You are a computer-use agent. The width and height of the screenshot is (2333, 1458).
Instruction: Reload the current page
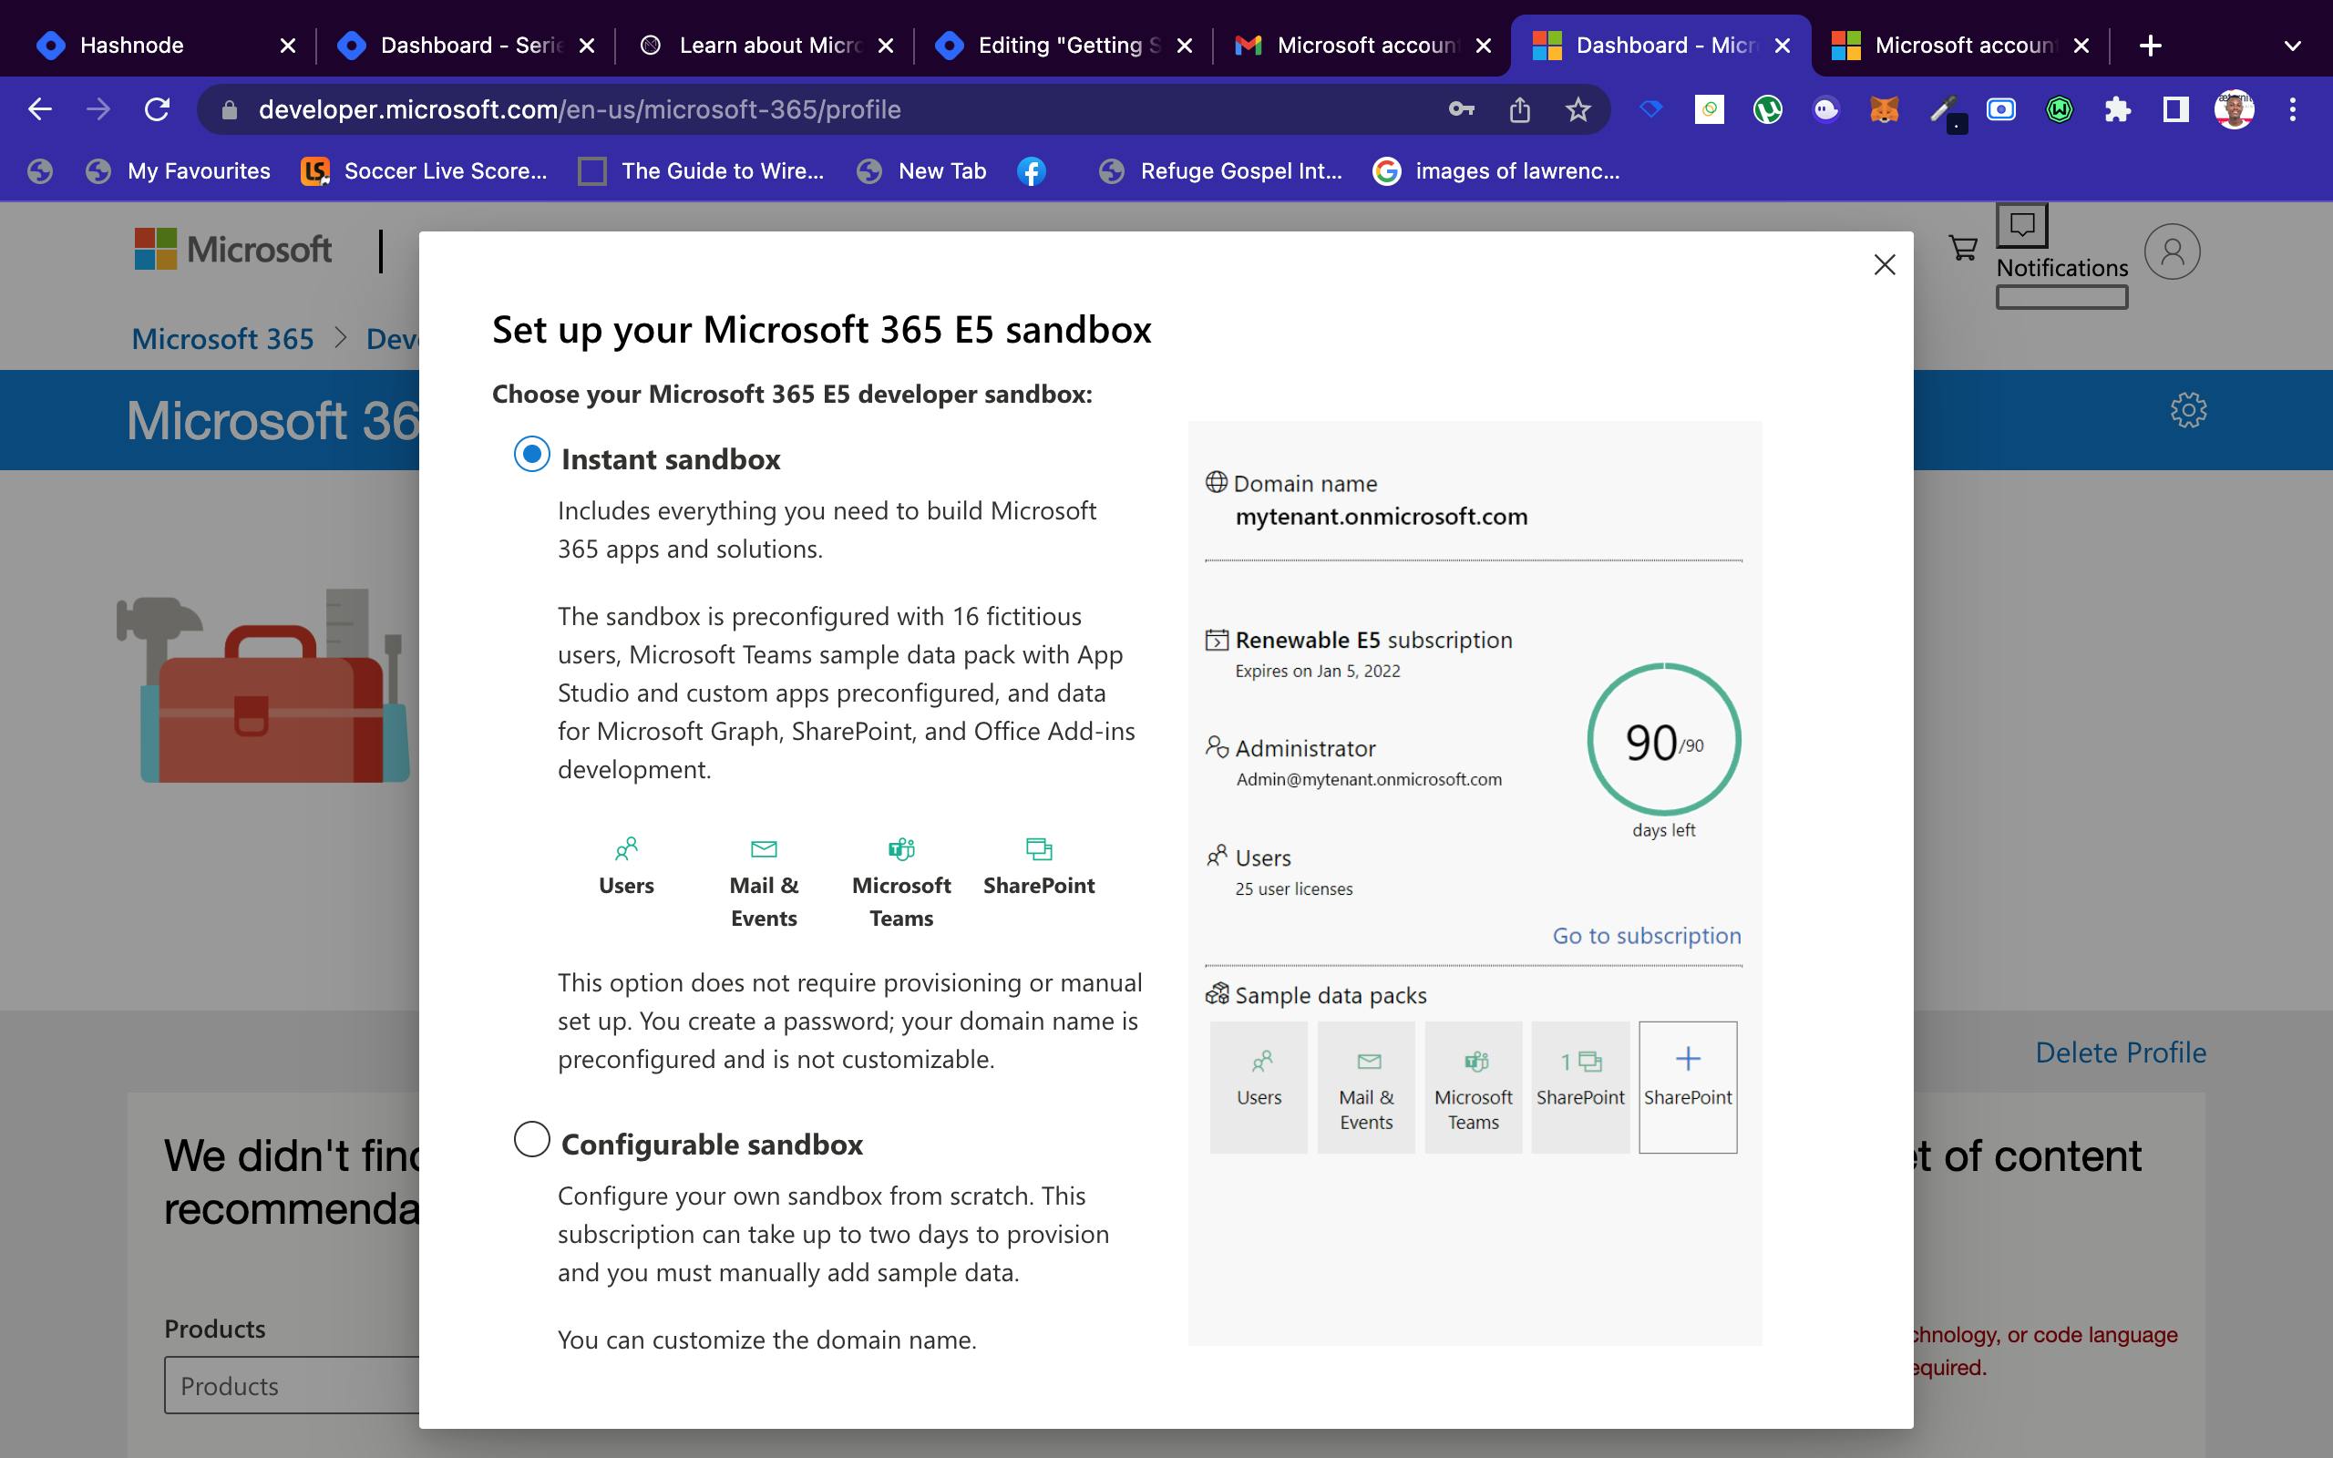click(157, 109)
